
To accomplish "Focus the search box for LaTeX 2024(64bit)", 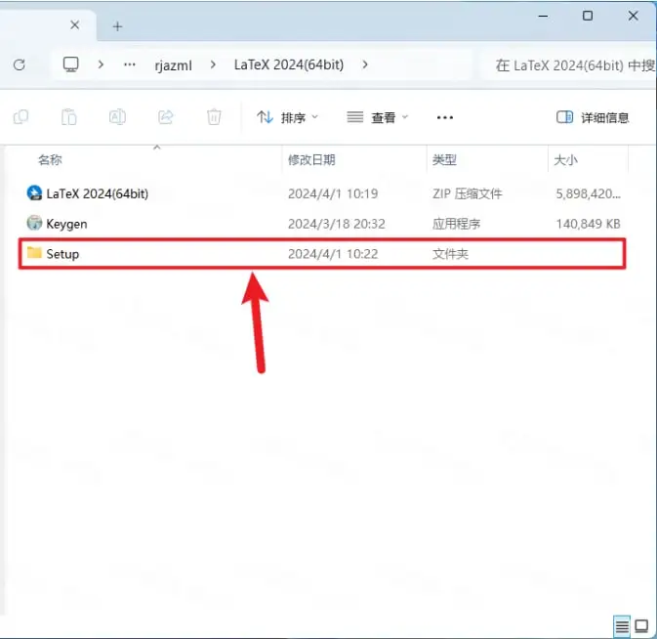I will click(x=570, y=65).
